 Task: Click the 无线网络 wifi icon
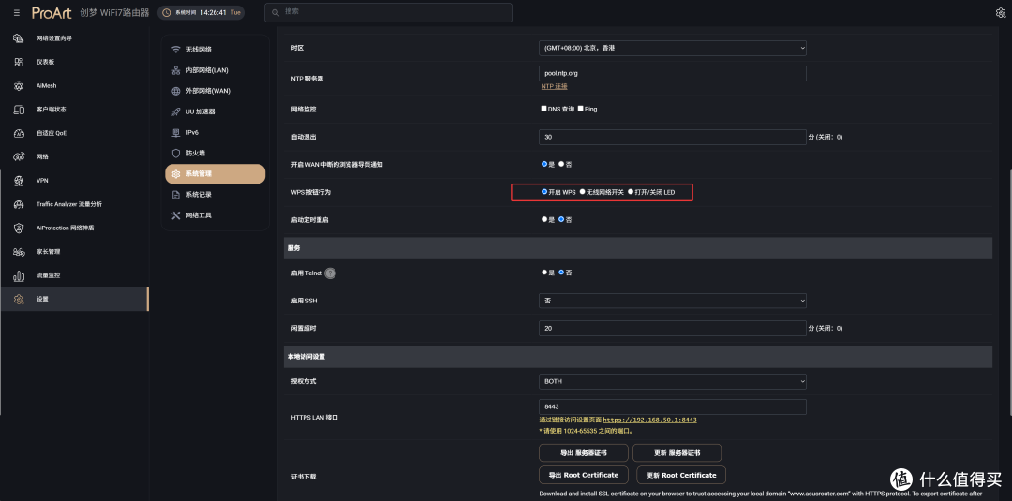click(175, 50)
